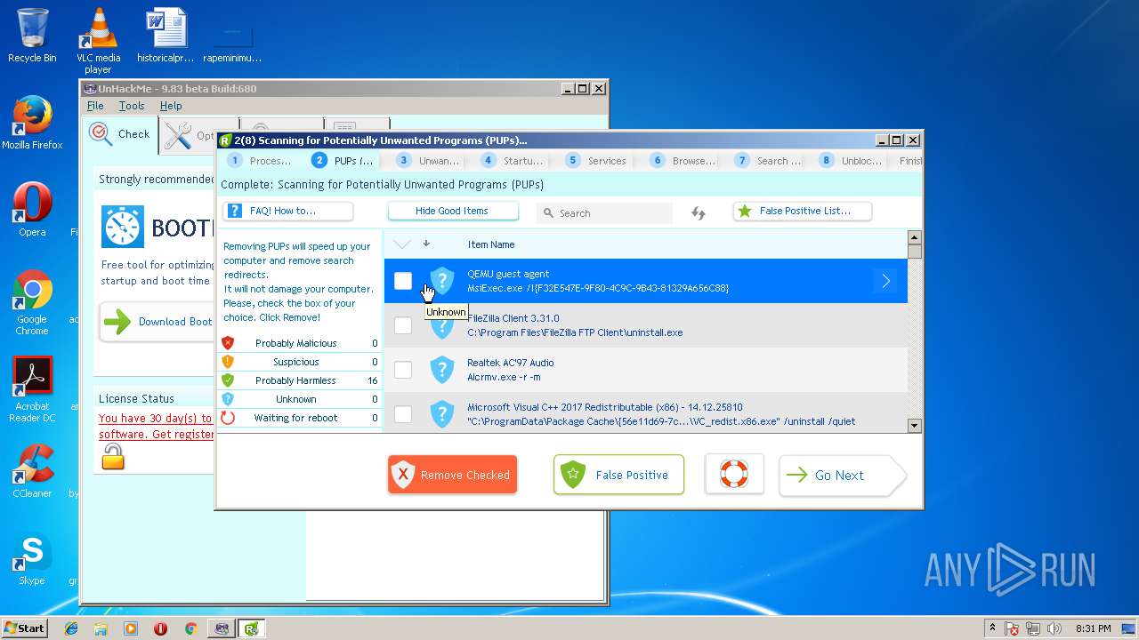Go to step 3 Unwanted tab

pos(429,161)
